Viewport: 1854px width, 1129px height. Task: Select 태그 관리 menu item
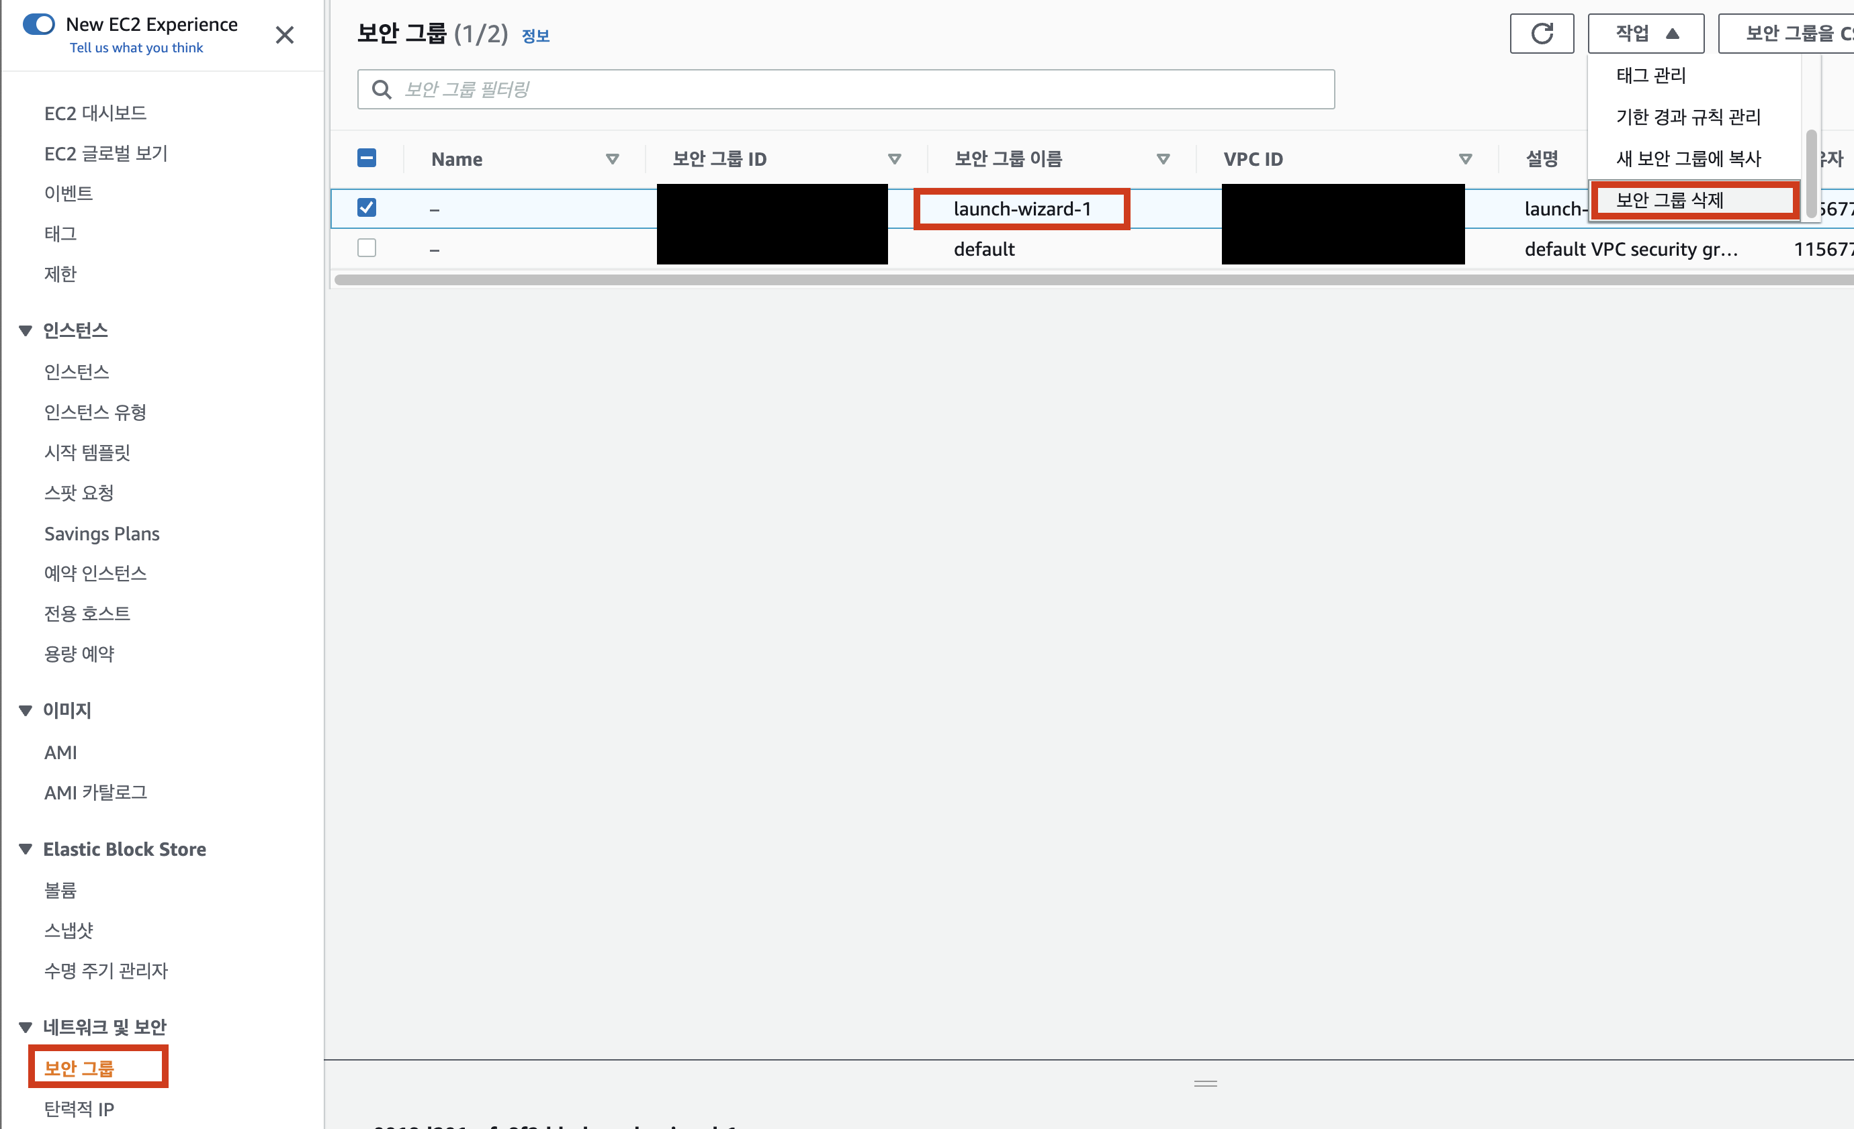tap(1650, 75)
